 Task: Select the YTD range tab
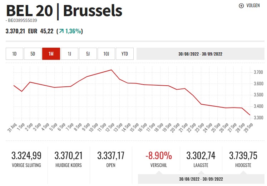click(125, 54)
